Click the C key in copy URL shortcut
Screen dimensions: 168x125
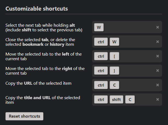115,85
